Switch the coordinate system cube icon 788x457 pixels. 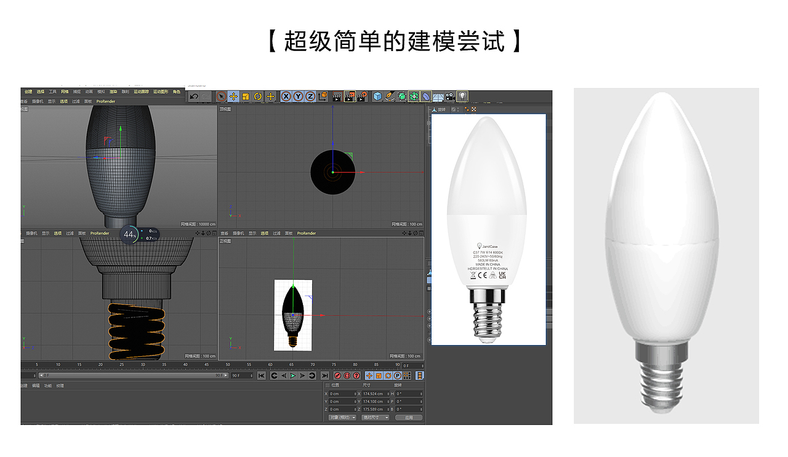323,97
